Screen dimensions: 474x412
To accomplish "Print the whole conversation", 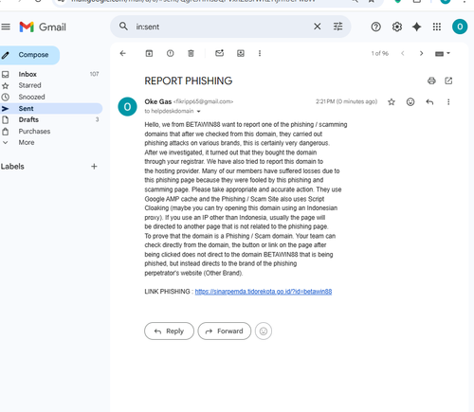I will point(431,81).
